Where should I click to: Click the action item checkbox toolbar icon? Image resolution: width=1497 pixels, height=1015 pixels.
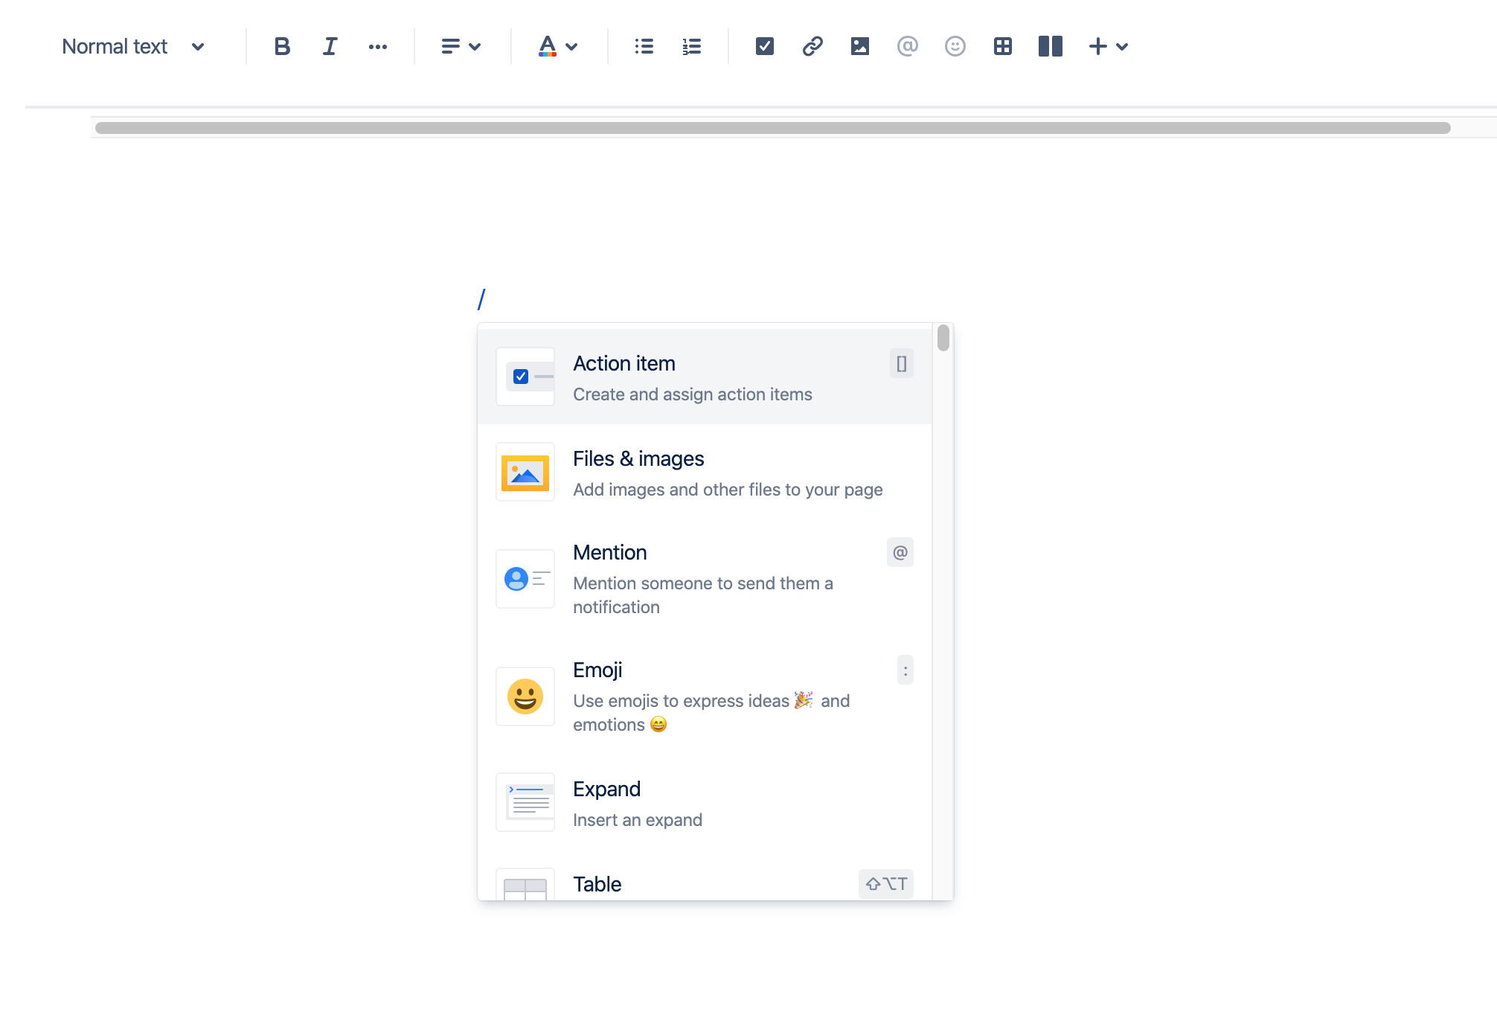tap(764, 46)
